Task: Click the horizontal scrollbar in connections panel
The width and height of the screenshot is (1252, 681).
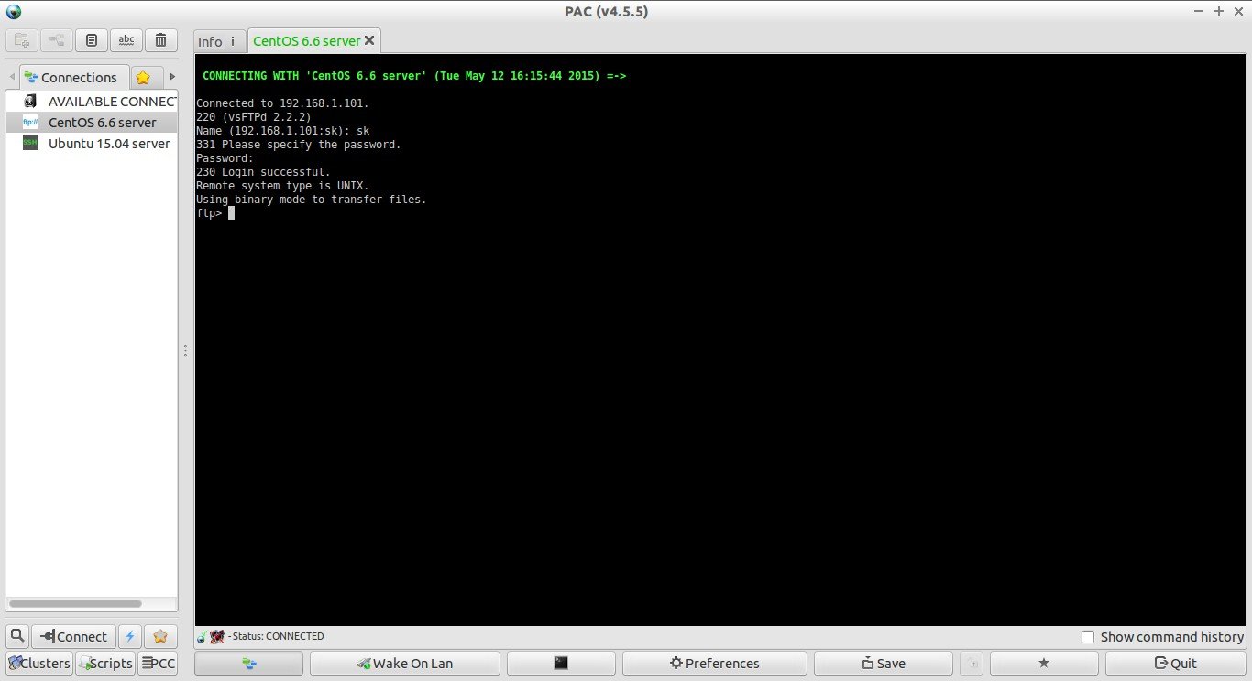Action: (x=75, y=604)
